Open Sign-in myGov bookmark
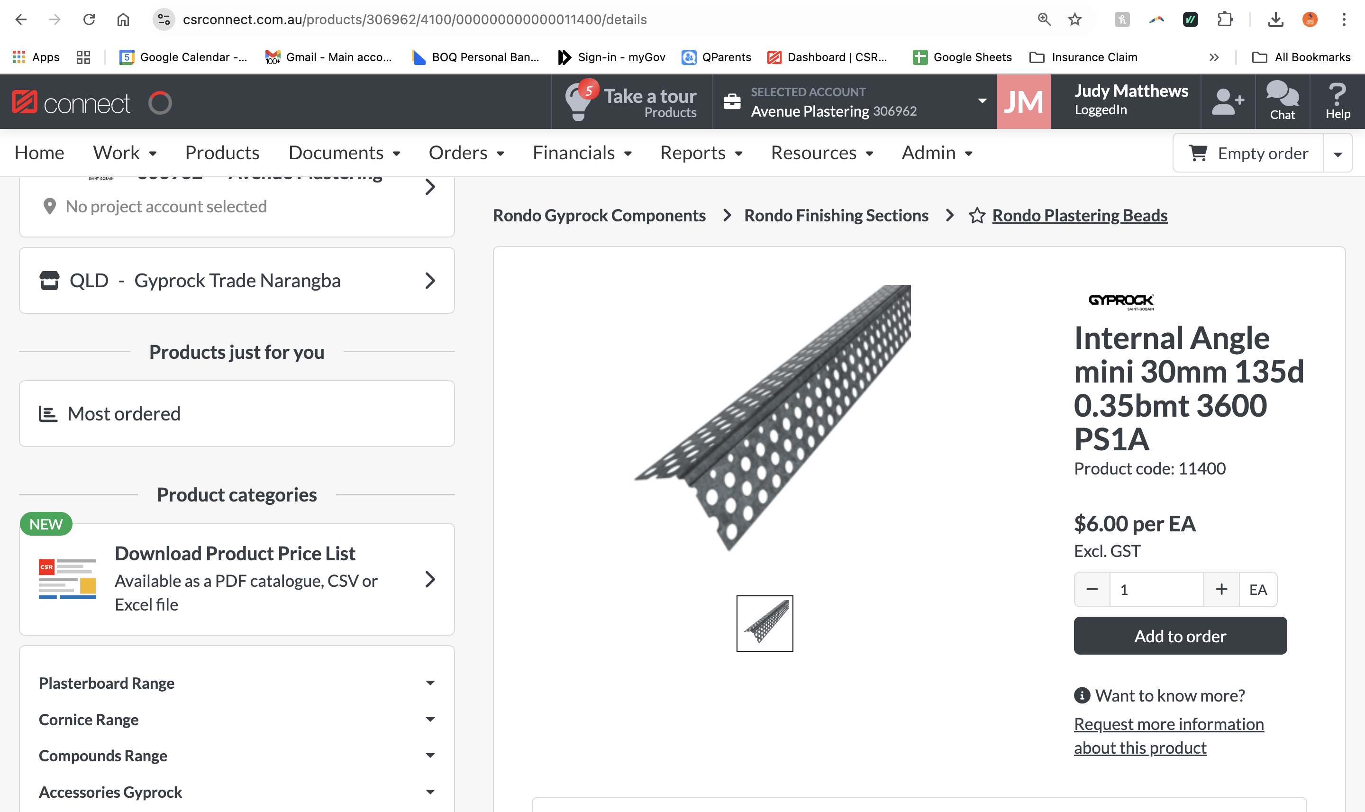The height and width of the screenshot is (812, 1365). pyautogui.click(x=611, y=57)
